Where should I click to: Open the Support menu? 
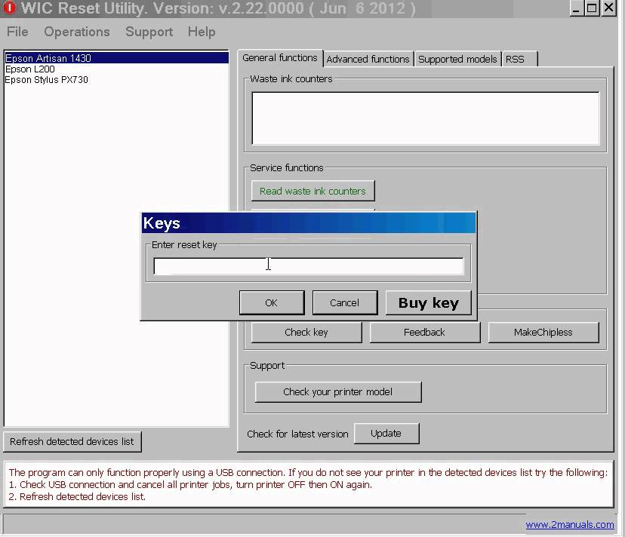(149, 32)
